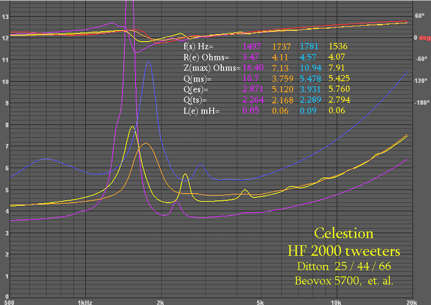Click the blue curve's resonance peak

point(148,61)
